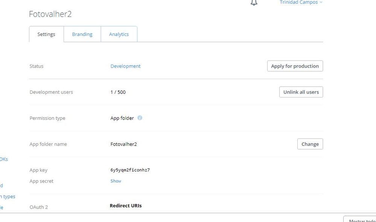Viewport: 376px width, 222px height.
Task: Show the App secret
Action: 116,181
